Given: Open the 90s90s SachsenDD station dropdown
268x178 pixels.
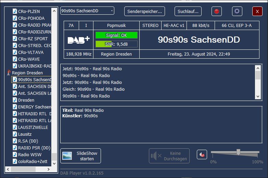Looking at the screenshot, I should point(87,11).
